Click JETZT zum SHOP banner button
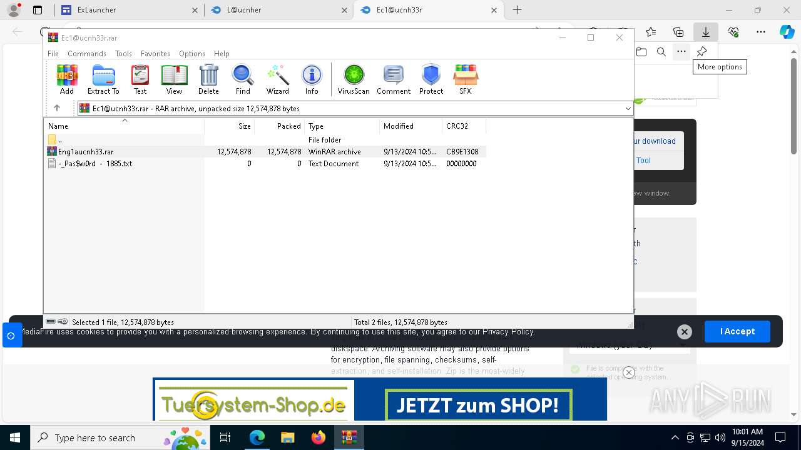 [x=478, y=406]
